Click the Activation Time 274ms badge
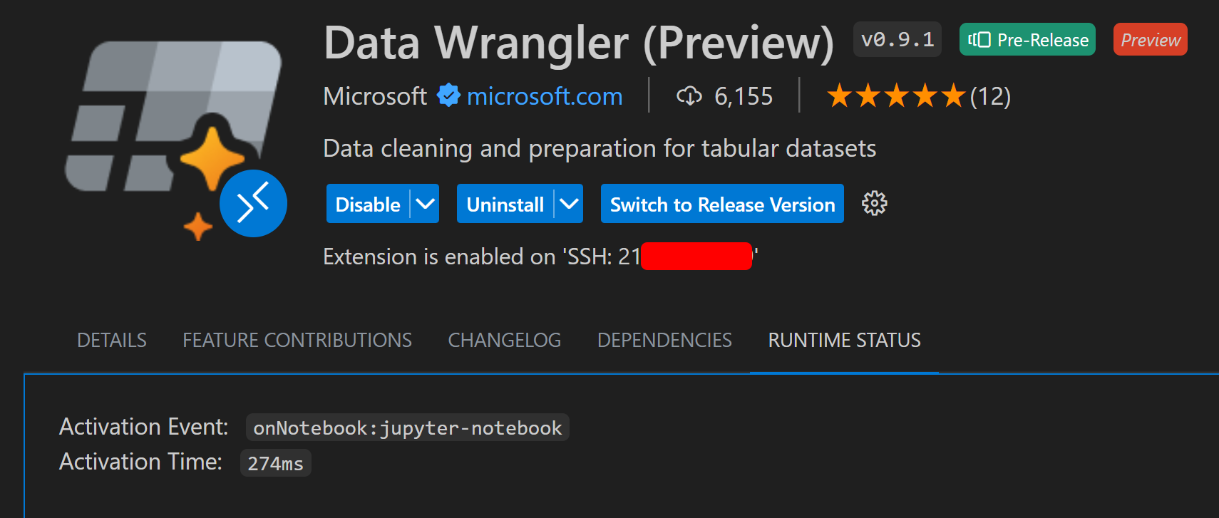This screenshot has height=518, width=1219. point(275,462)
